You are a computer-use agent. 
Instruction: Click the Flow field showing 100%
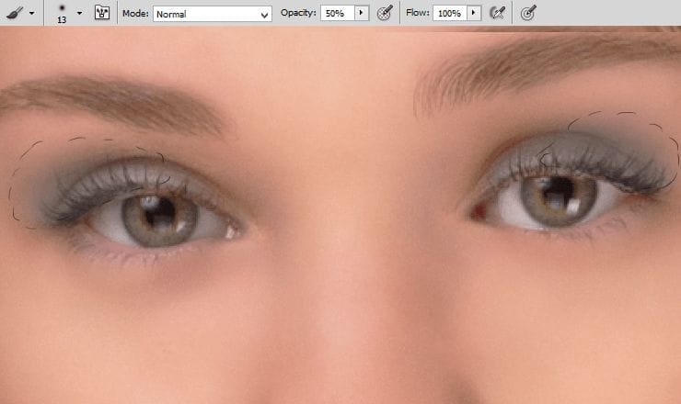click(448, 14)
